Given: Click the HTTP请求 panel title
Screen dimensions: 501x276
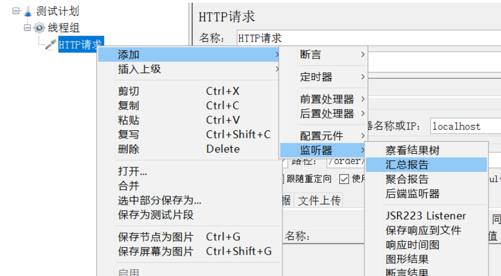Looking at the screenshot, I should (227, 16).
